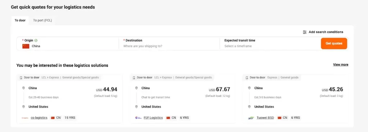368x132 pixels.
Task: Select the USD 67.67 FLY Logistics card
Action: [x=182, y=99]
